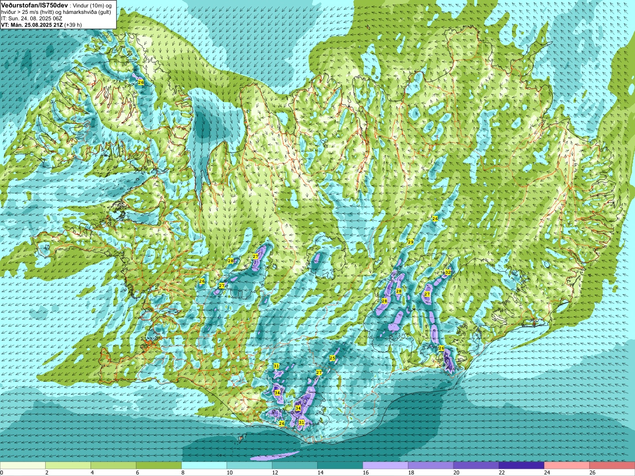The image size is (635, 476).
Task: Click the salmon above-26 legend swatch
Action: tap(612, 466)
